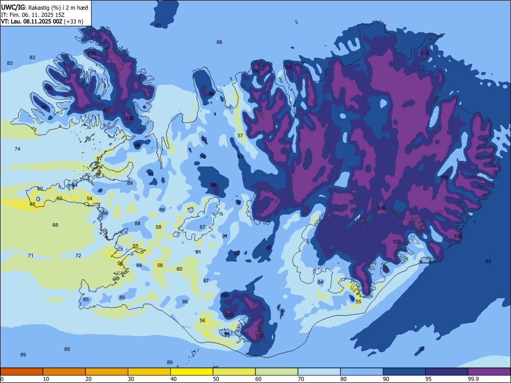Screen dimensions: 511x383
Task: Click the '40' legend scale label
Action: (x=173, y=379)
